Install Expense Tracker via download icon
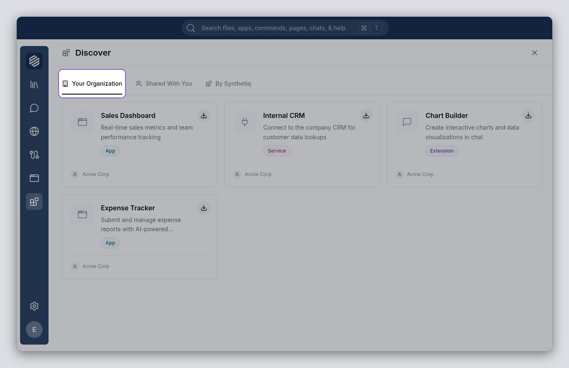The width and height of the screenshot is (569, 368). pyautogui.click(x=204, y=208)
